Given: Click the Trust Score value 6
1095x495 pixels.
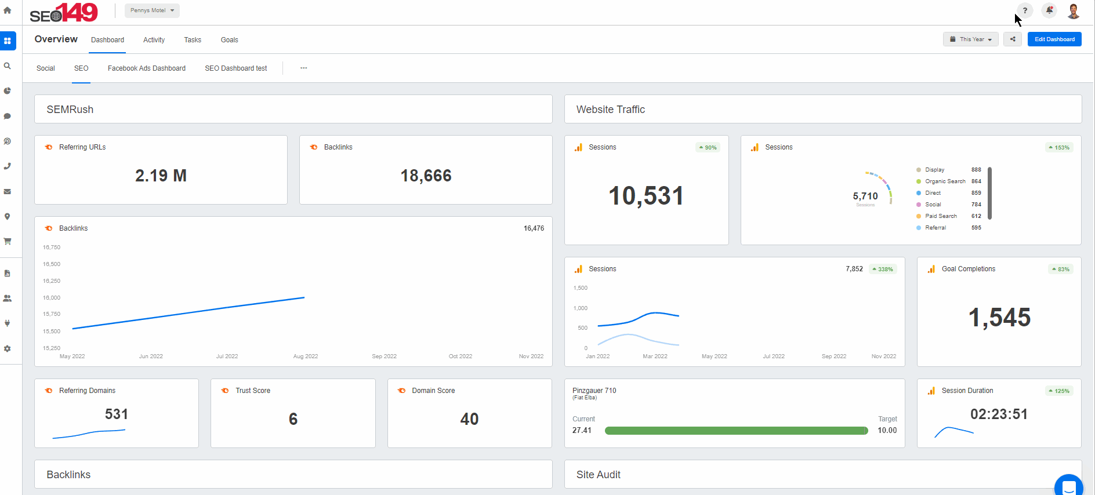Looking at the screenshot, I should pos(293,419).
